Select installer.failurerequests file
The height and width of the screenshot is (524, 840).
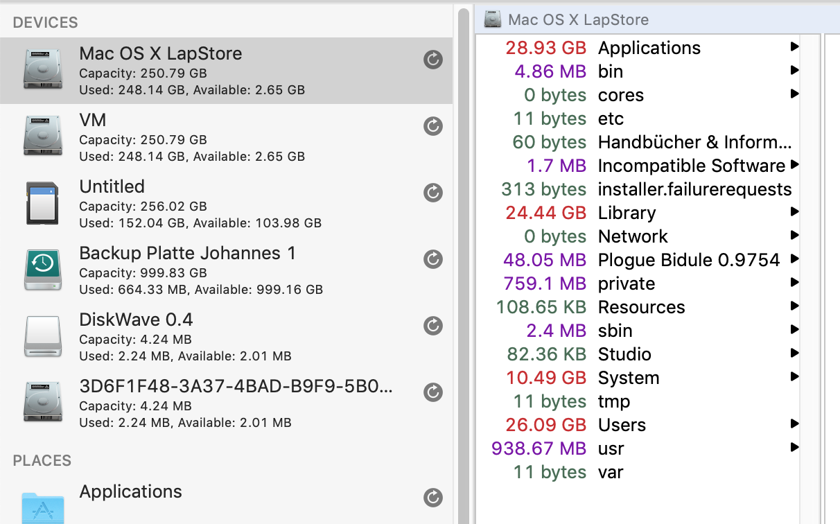click(695, 189)
